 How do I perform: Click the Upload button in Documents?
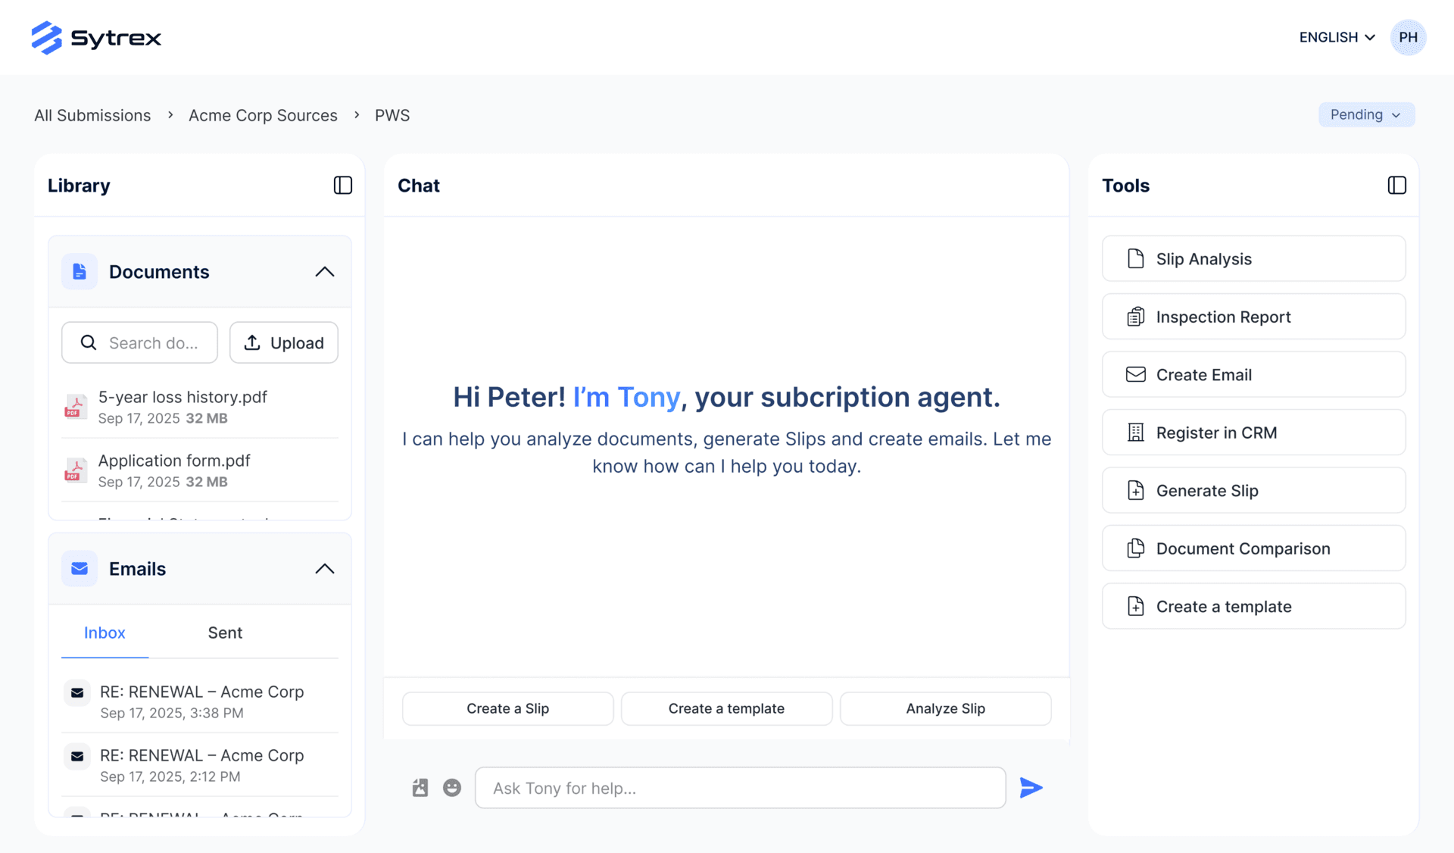[283, 342]
